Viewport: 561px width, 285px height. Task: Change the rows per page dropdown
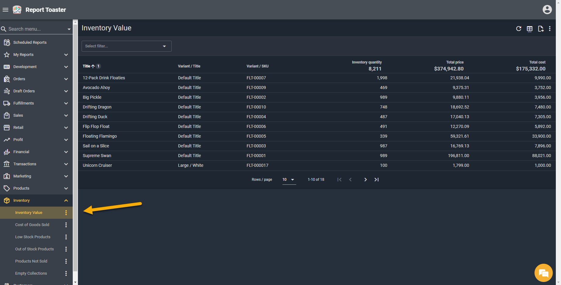(289, 180)
